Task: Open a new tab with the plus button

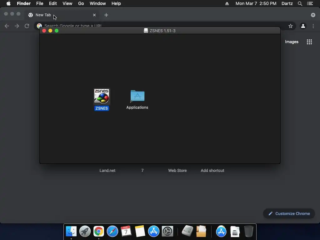Action: pyautogui.click(x=106, y=15)
